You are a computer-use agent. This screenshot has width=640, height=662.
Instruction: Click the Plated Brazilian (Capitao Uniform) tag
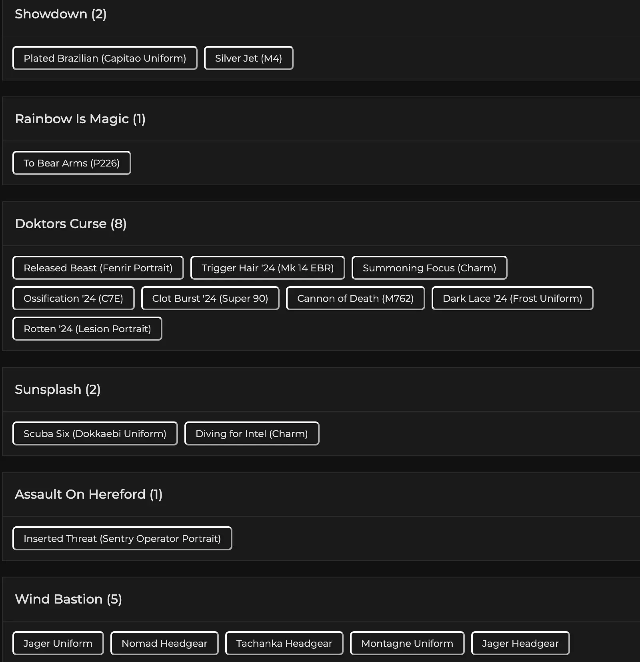[x=105, y=58]
